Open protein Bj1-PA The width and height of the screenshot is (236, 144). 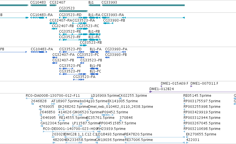[x=94, y=52]
